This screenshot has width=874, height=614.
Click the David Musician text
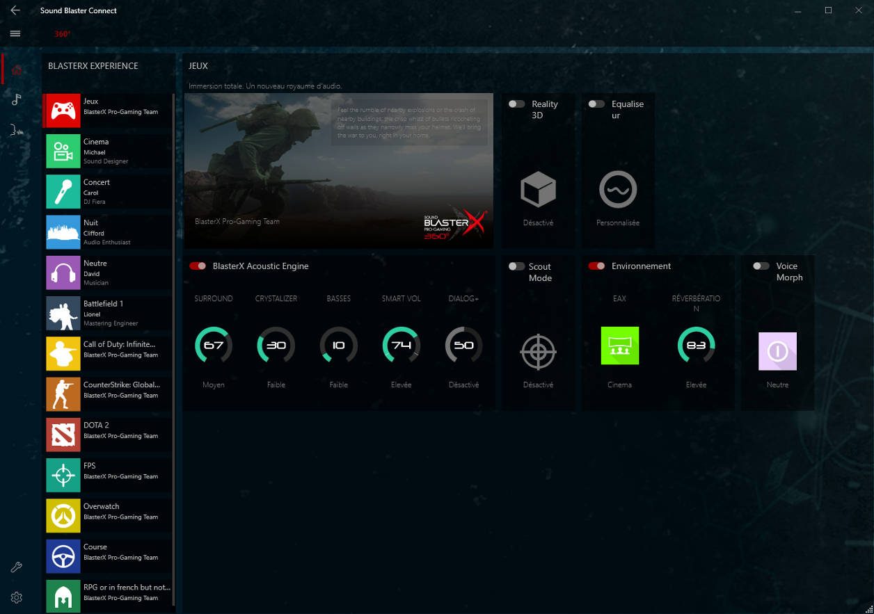[x=96, y=278]
